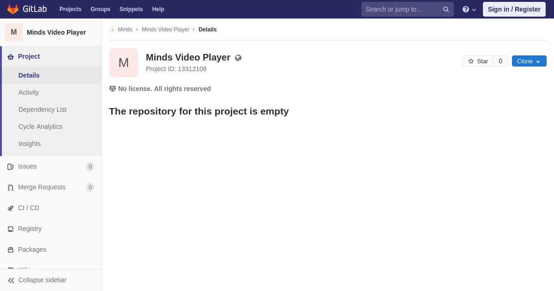Click the star count 0

tap(500, 61)
